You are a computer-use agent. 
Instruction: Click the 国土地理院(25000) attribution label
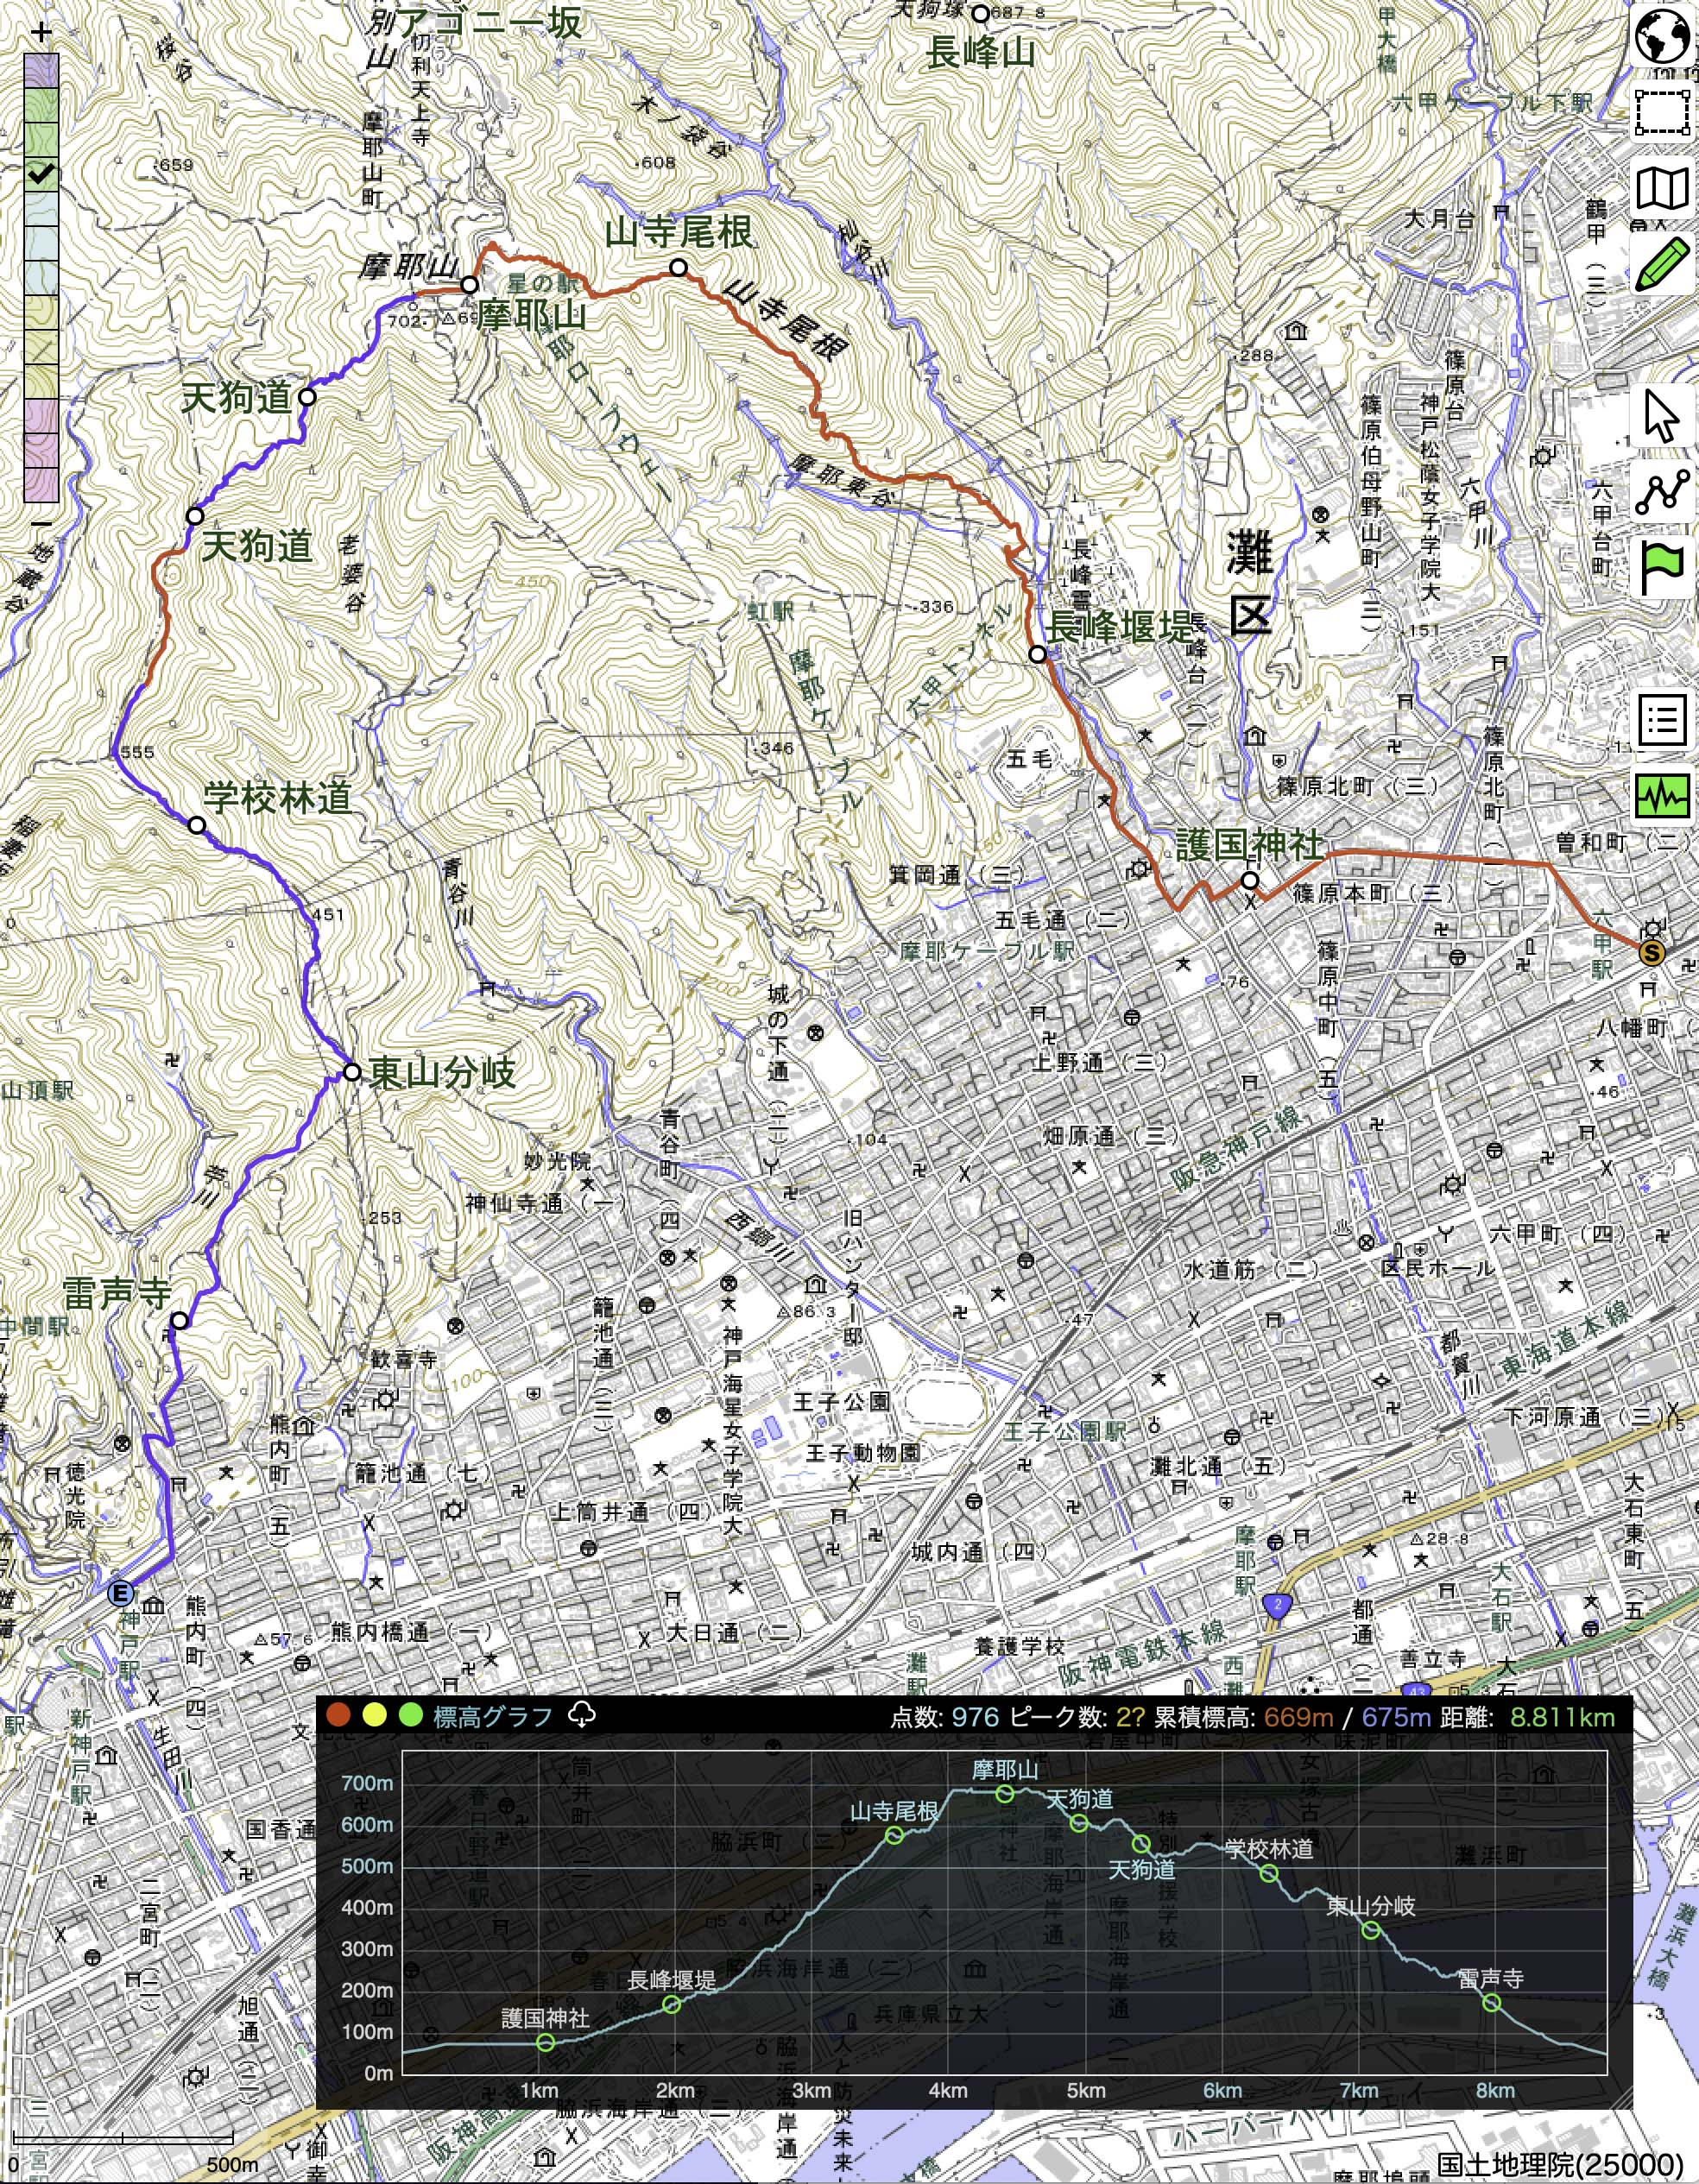pyautogui.click(x=1562, y=2164)
